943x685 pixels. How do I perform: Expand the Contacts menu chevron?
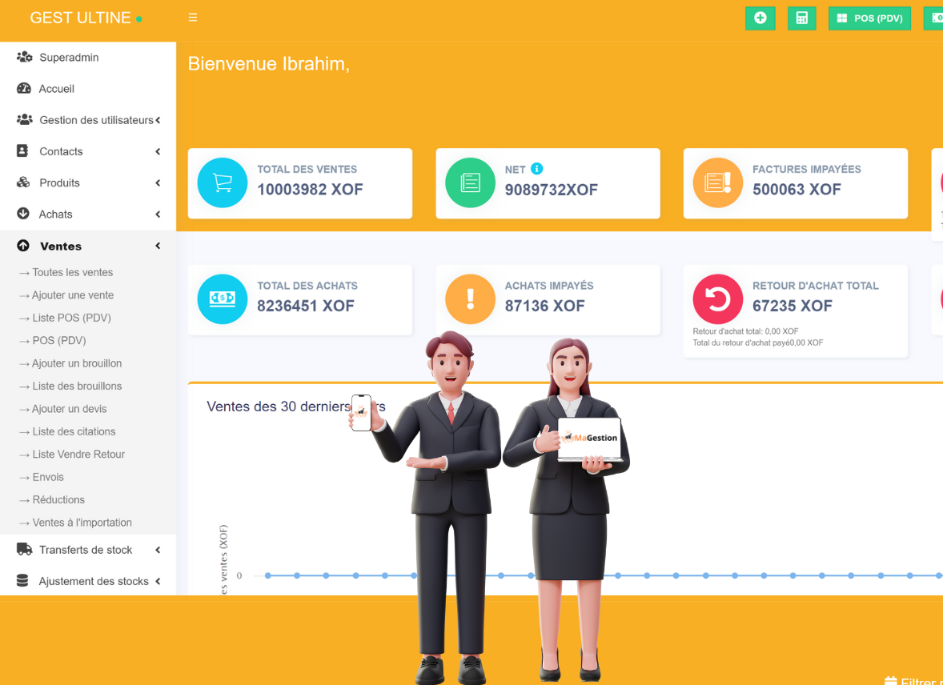tap(158, 151)
